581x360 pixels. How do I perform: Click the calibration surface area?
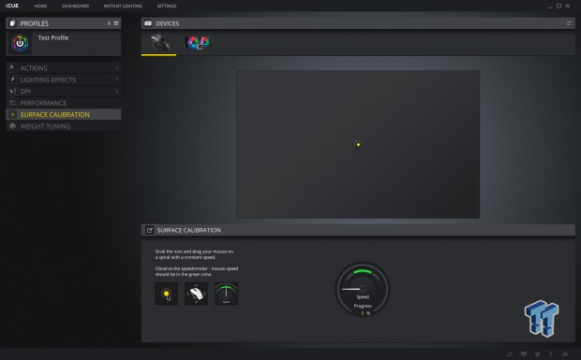pyautogui.click(x=358, y=145)
